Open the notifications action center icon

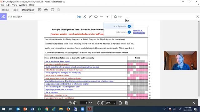(196, 109)
